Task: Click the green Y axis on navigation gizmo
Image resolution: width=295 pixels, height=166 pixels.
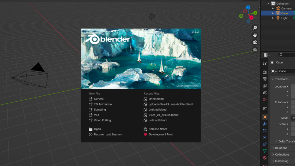Action: coord(255,13)
